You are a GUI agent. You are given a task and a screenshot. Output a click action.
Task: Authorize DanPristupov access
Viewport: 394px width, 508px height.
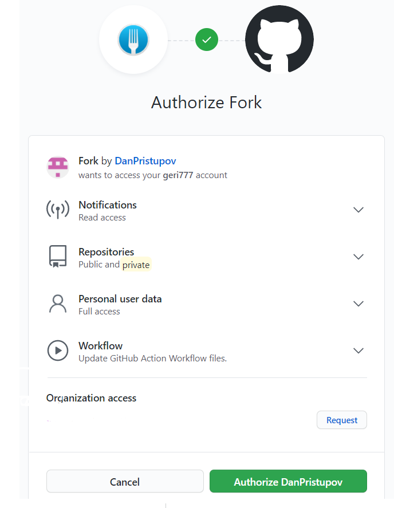point(288,481)
